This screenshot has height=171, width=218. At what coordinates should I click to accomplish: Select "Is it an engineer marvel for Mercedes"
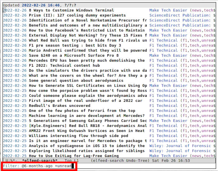88,141
